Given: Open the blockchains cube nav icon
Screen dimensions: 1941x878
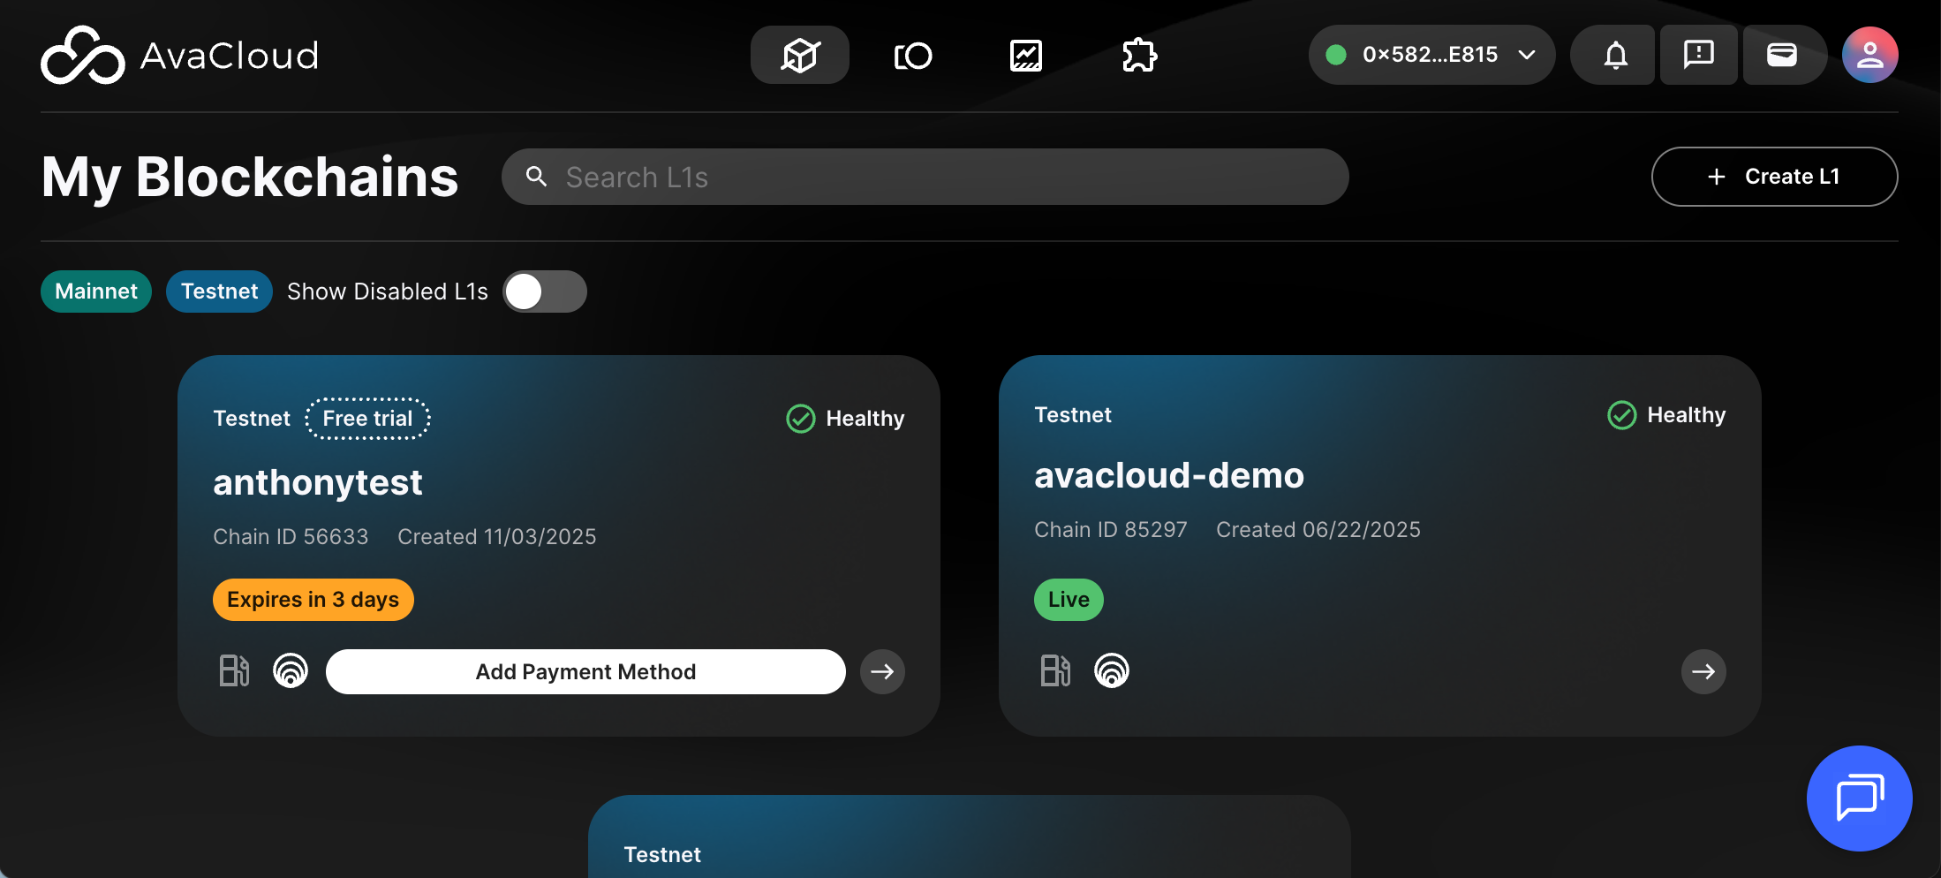Looking at the screenshot, I should [800, 55].
